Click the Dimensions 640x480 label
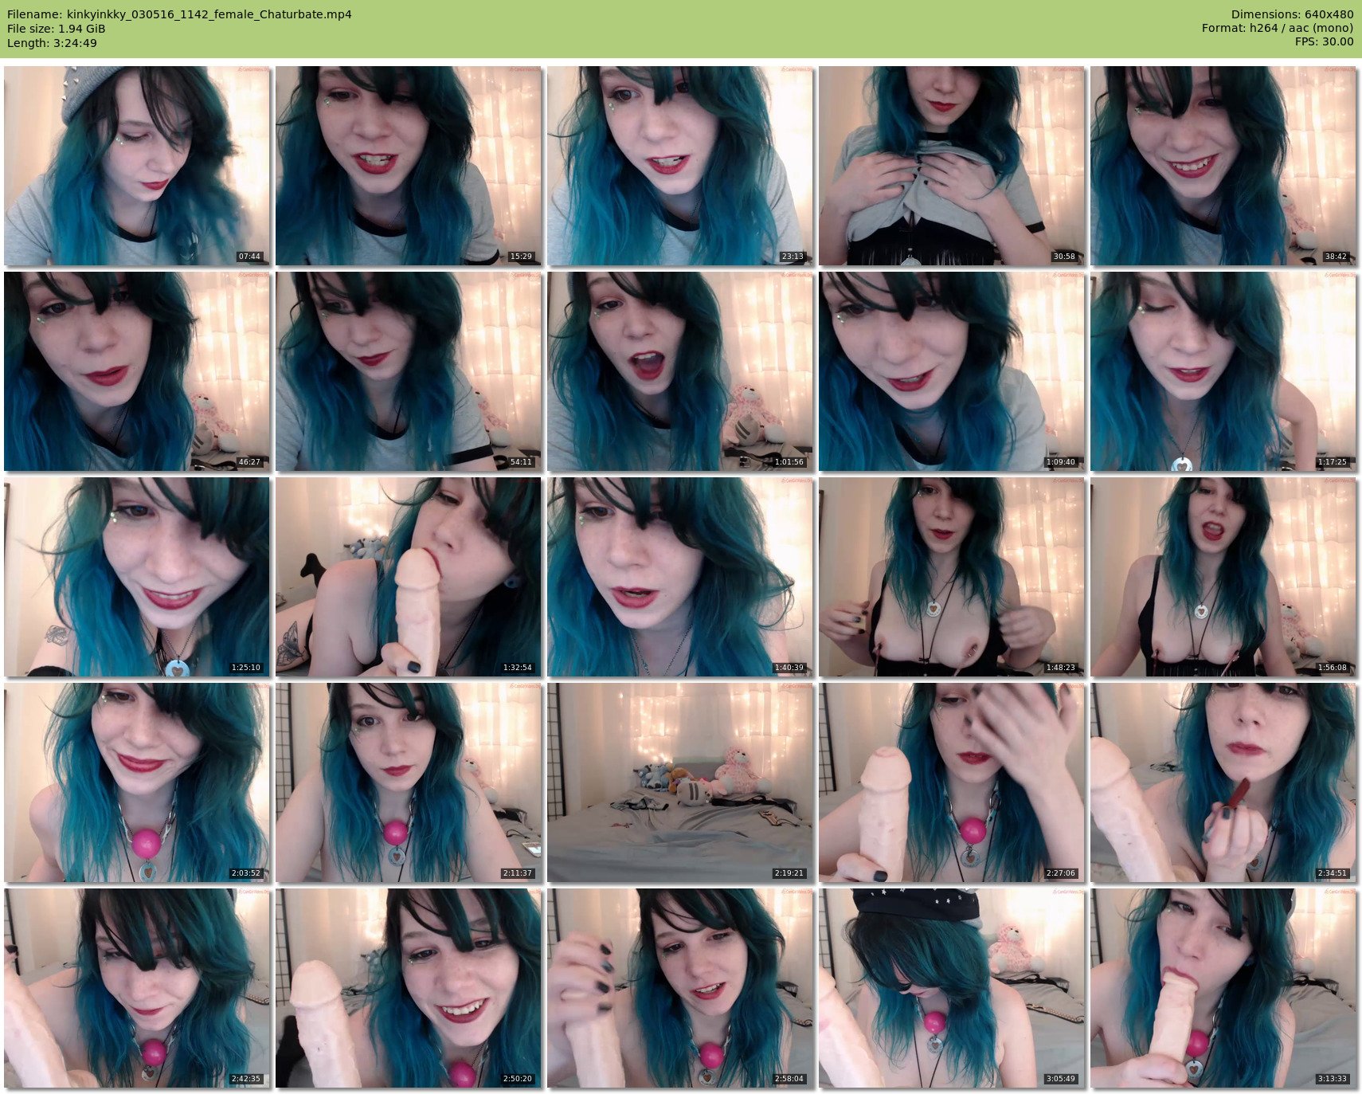This screenshot has width=1362, height=1094. (1292, 14)
